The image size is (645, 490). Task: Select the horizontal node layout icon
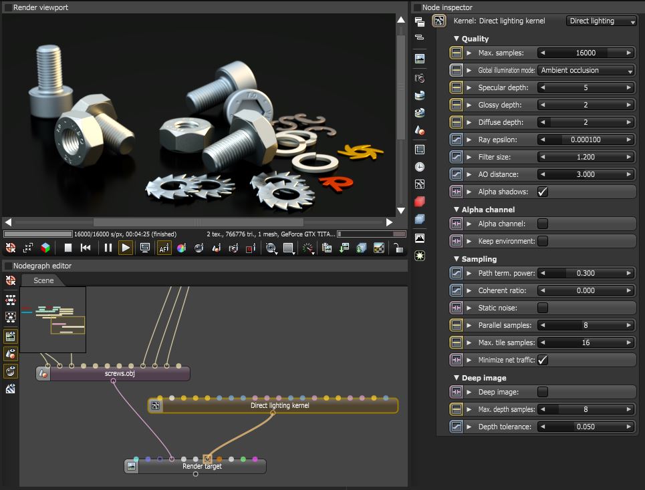(10, 300)
